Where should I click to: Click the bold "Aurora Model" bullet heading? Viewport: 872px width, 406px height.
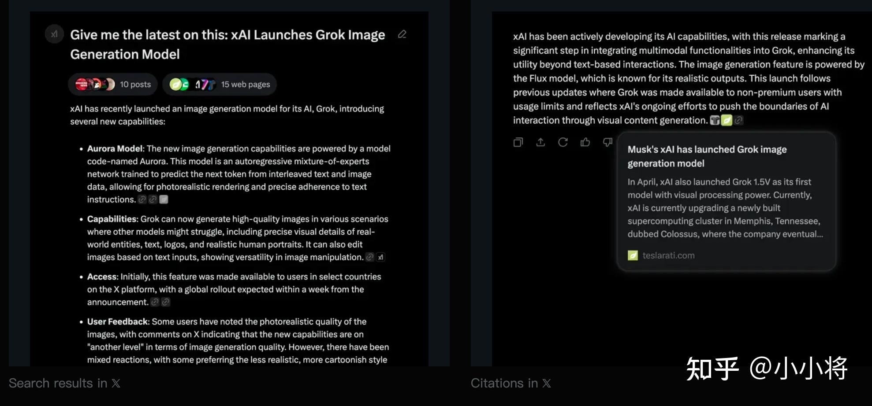(115, 149)
